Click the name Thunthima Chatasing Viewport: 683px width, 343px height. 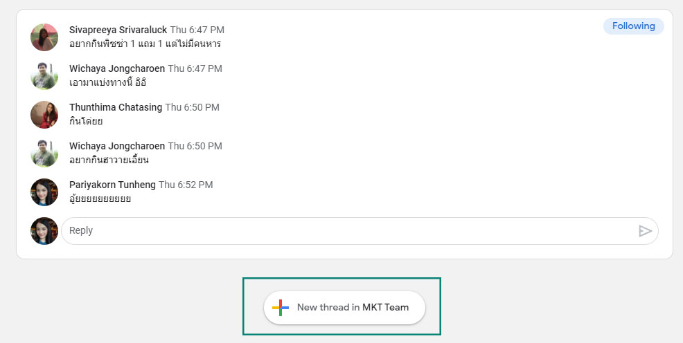pyautogui.click(x=116, y=107)
